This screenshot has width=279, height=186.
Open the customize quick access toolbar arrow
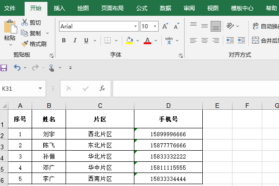coord(71,67)
